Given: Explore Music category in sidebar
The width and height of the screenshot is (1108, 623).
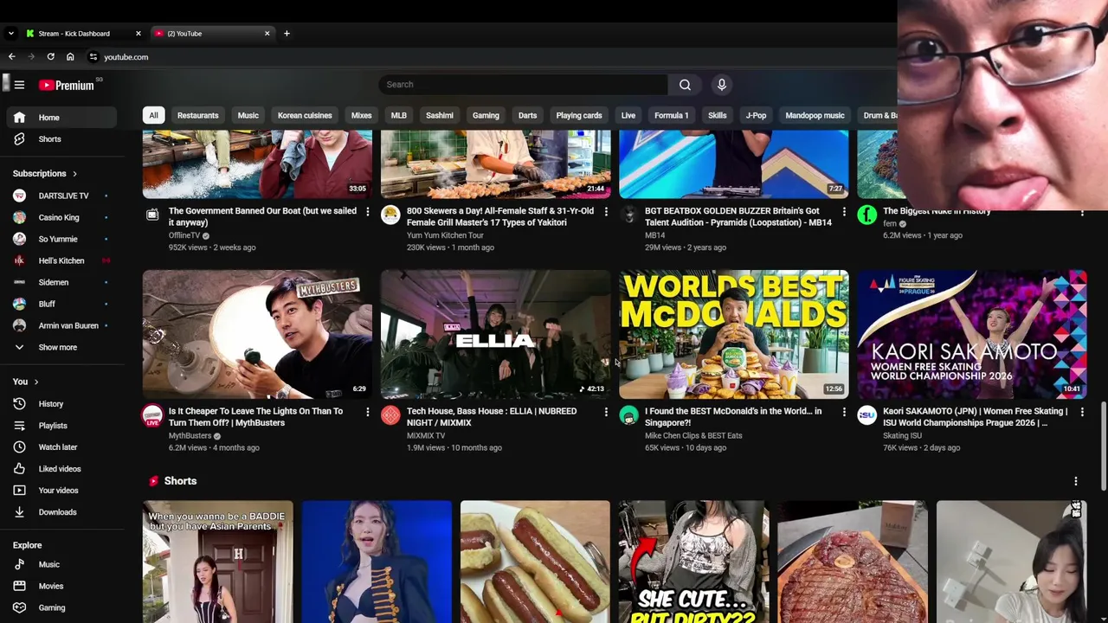Looking at the screenshot, I should 61,564.
